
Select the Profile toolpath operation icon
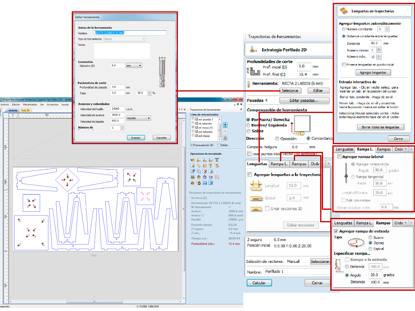[199, 160]
